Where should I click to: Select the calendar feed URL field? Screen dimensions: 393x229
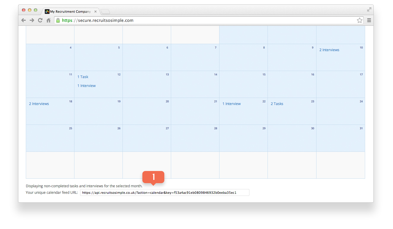[x=165, y=193]
